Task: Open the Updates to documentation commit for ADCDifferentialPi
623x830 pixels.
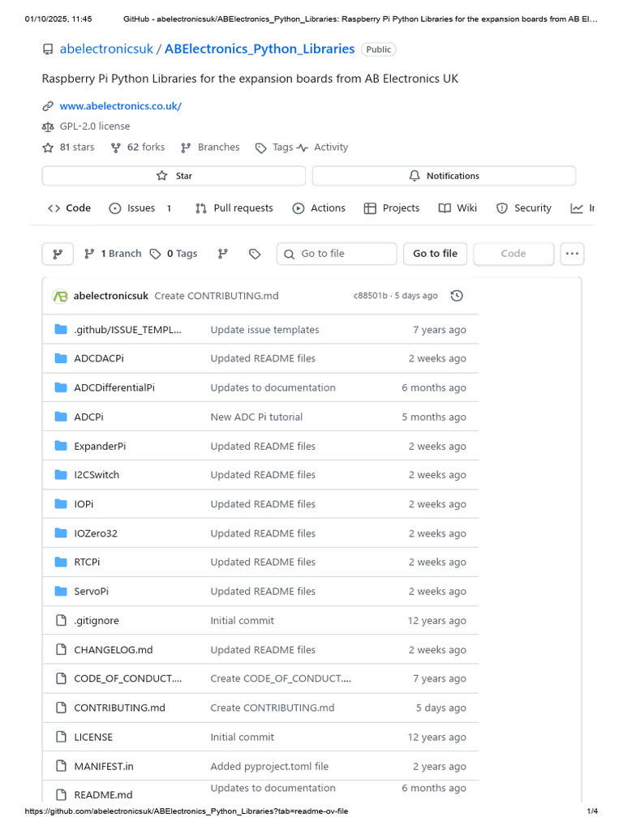Action: point(273,387)
